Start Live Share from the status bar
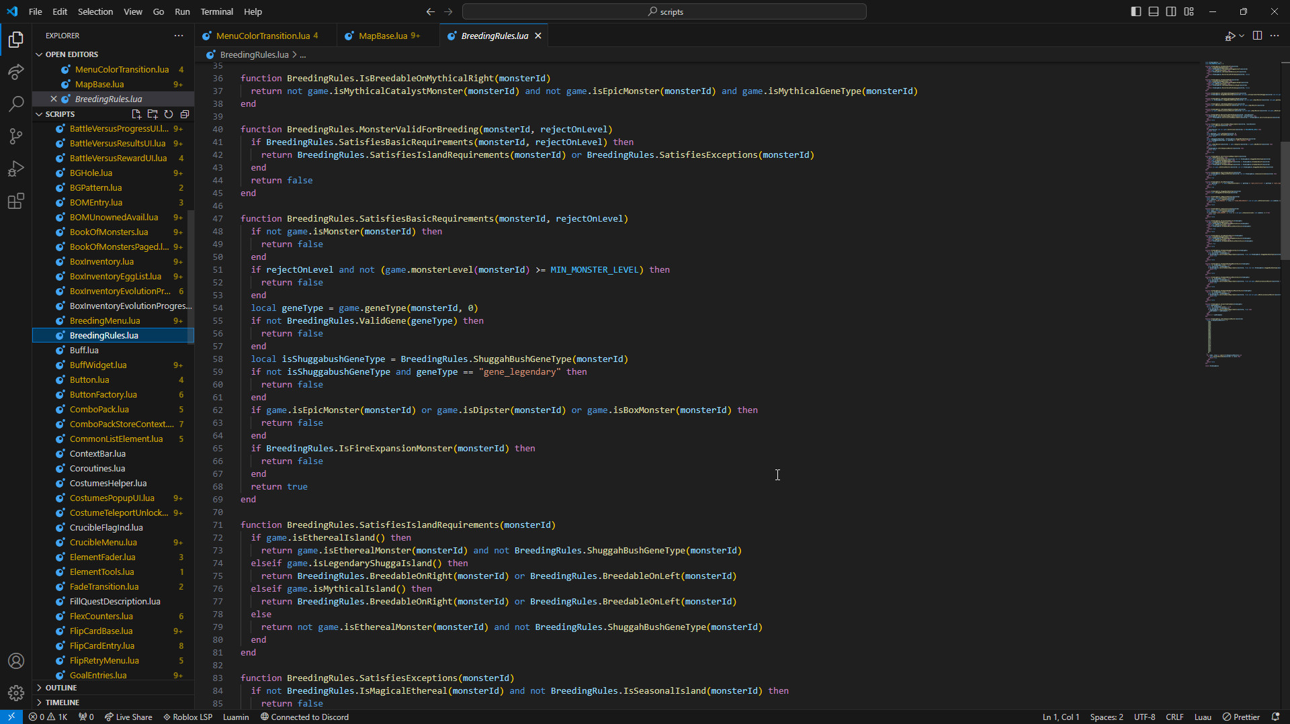The width and height of the screenshot is (1290, 724). point(128,717)
